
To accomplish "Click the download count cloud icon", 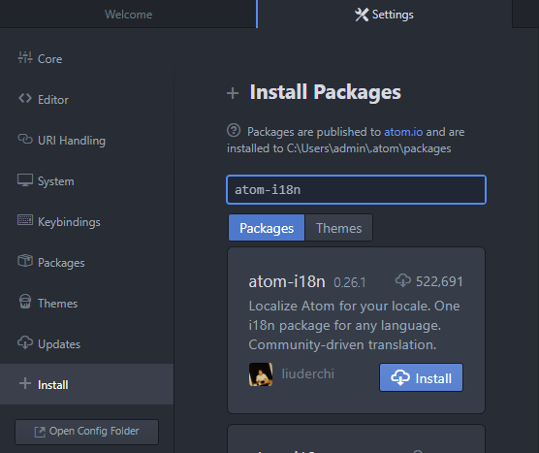I will point(403,280).
